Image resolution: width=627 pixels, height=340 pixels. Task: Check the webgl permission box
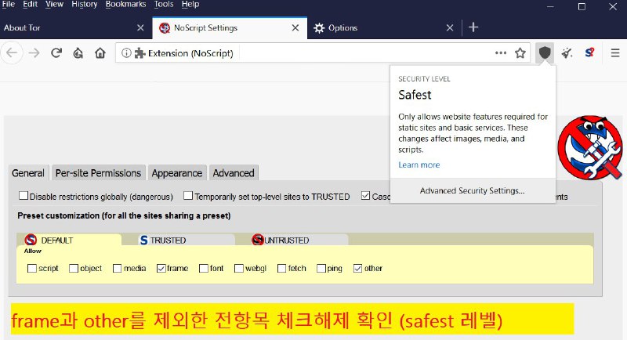coord(239,268)
